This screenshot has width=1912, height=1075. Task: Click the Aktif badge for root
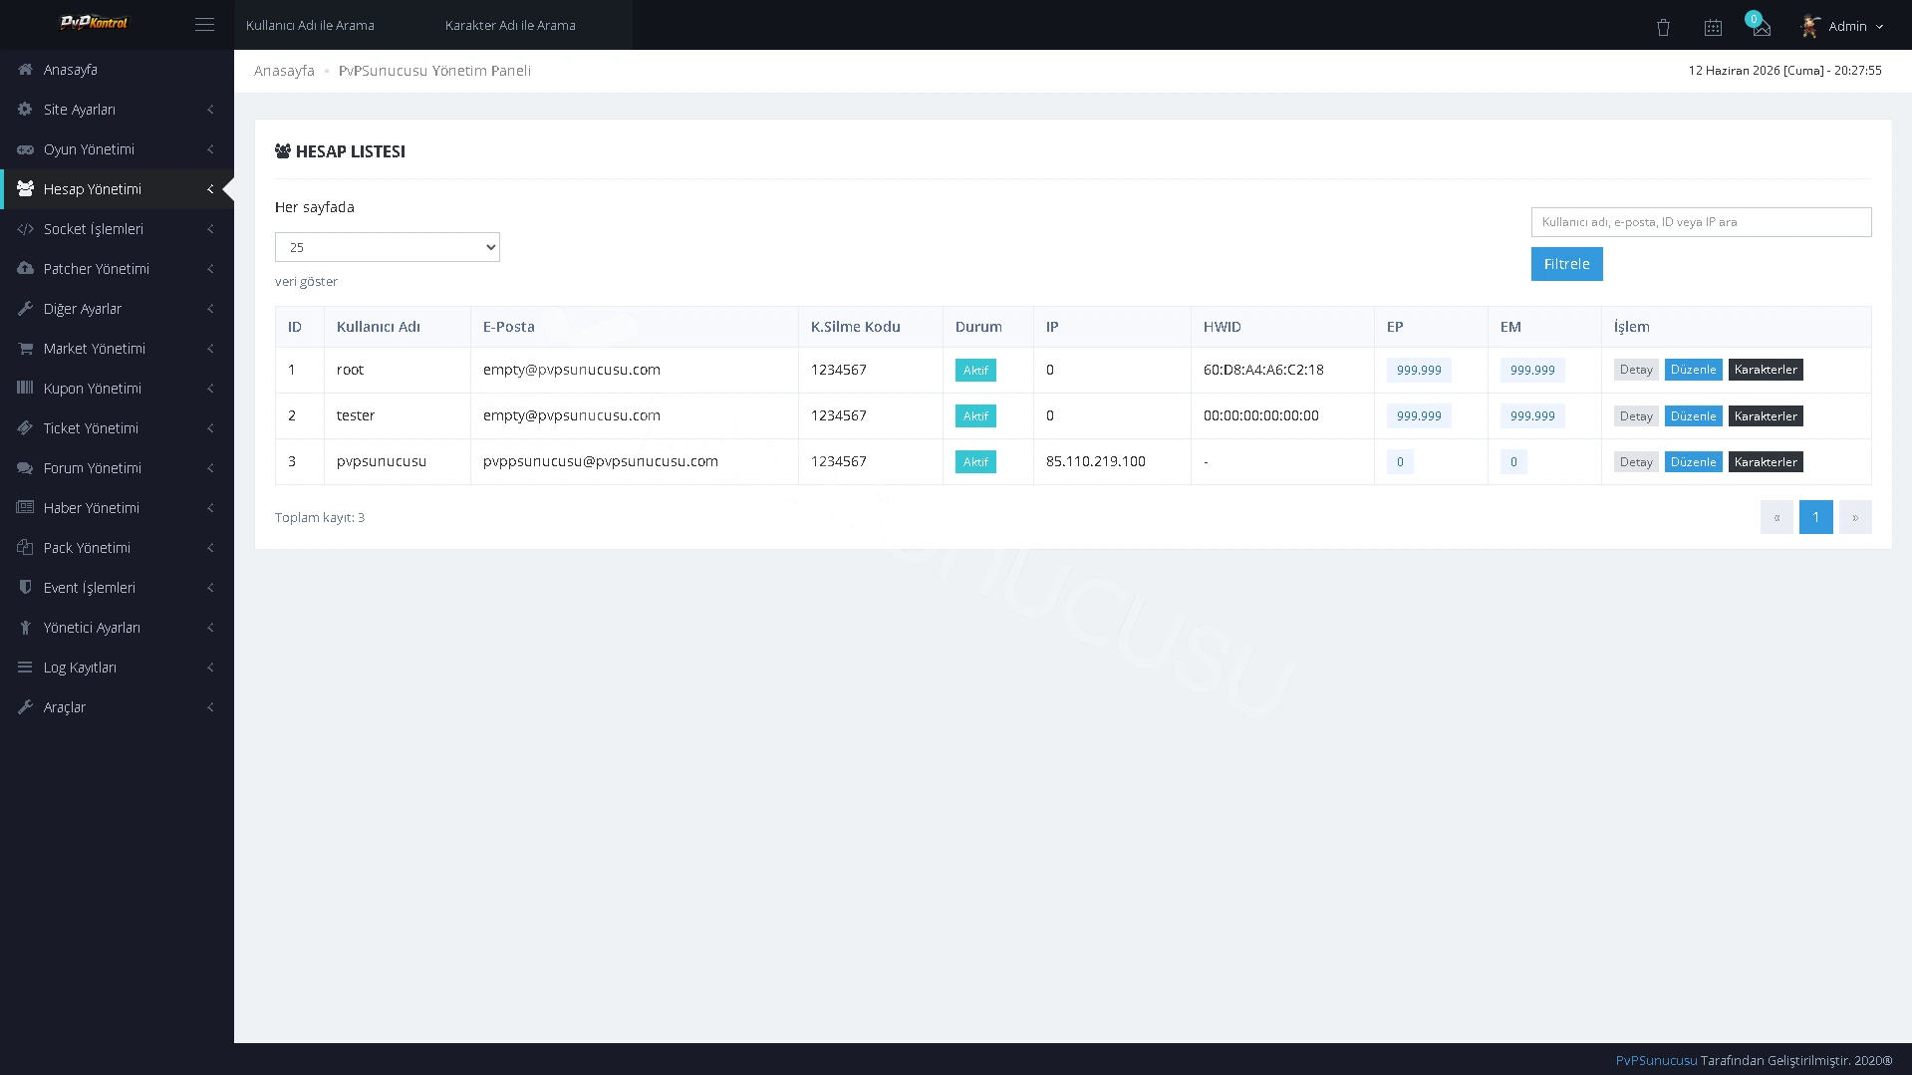pyautogui.click(x=975, y=371)
